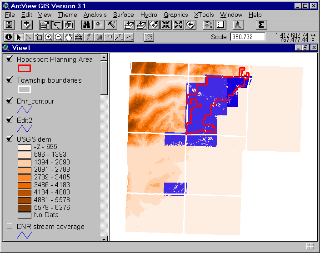320x253 pixels.
Task: Uncheck the Edit2 theme
Action: (10, 119)
